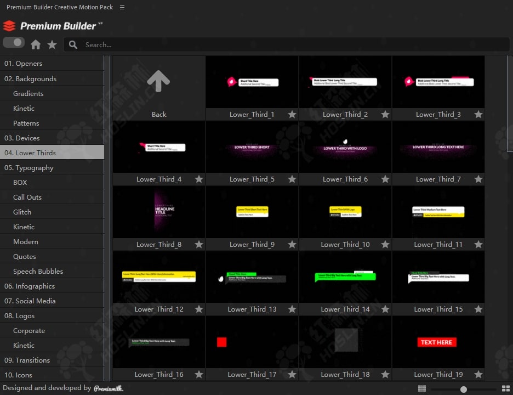Image resolution: width=513 pixels, height=395 pixels.
Task: Click the Premium Builder logo
Action: click(53, 26)
